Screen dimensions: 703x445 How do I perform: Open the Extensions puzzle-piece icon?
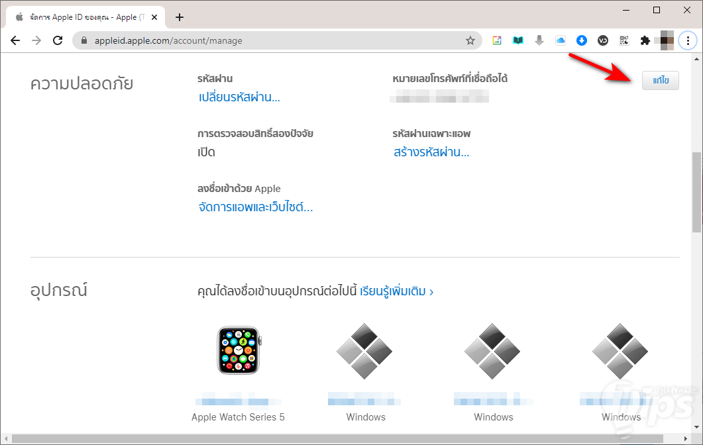645,41
